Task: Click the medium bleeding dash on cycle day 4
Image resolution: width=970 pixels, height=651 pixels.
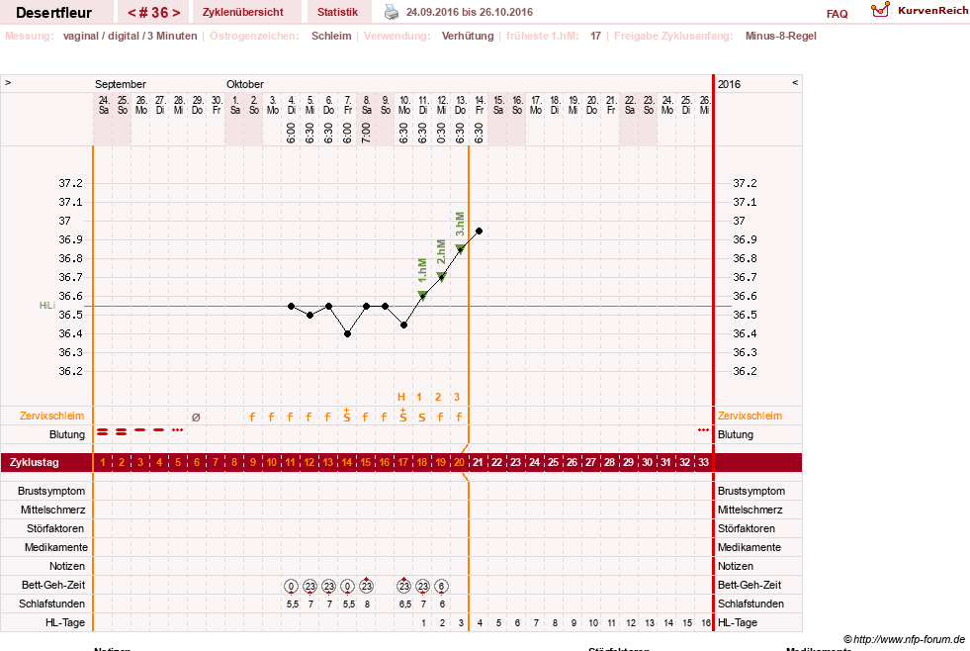Action: [x=159, y=429]
